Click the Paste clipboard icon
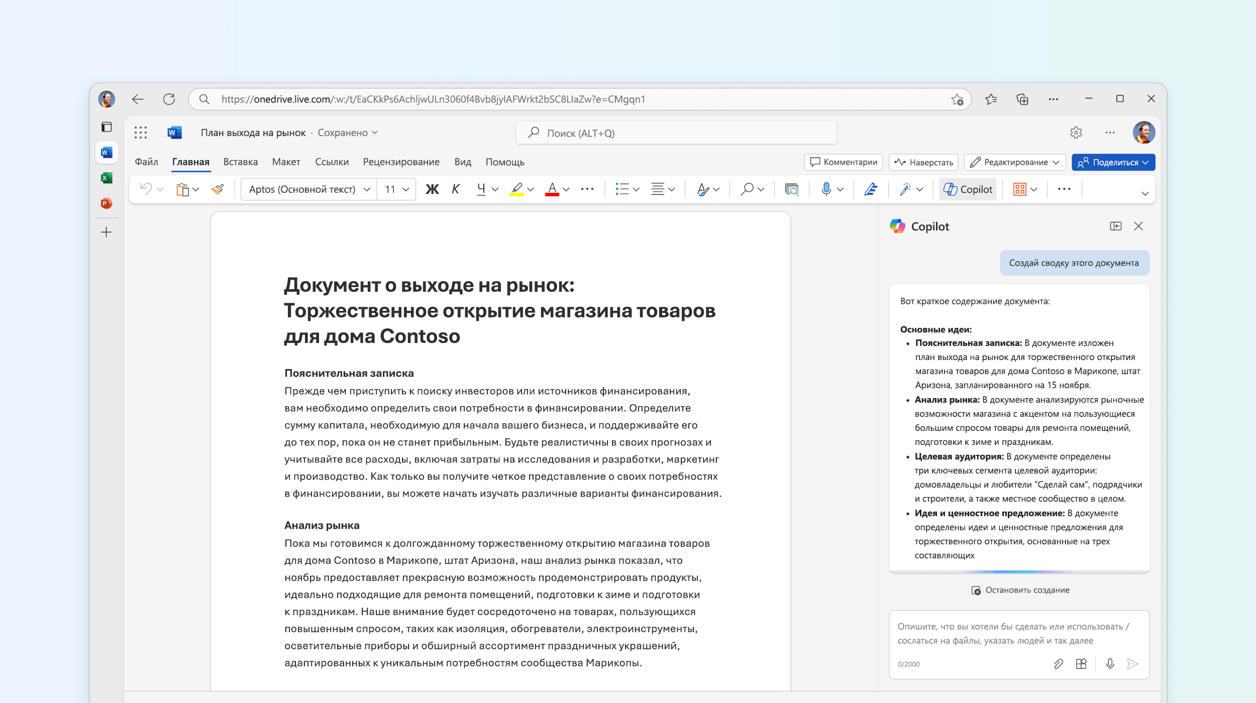Image resolution: width=1256 pixels, height=703 pixels. pyautogui.click(x=182, y=189)
